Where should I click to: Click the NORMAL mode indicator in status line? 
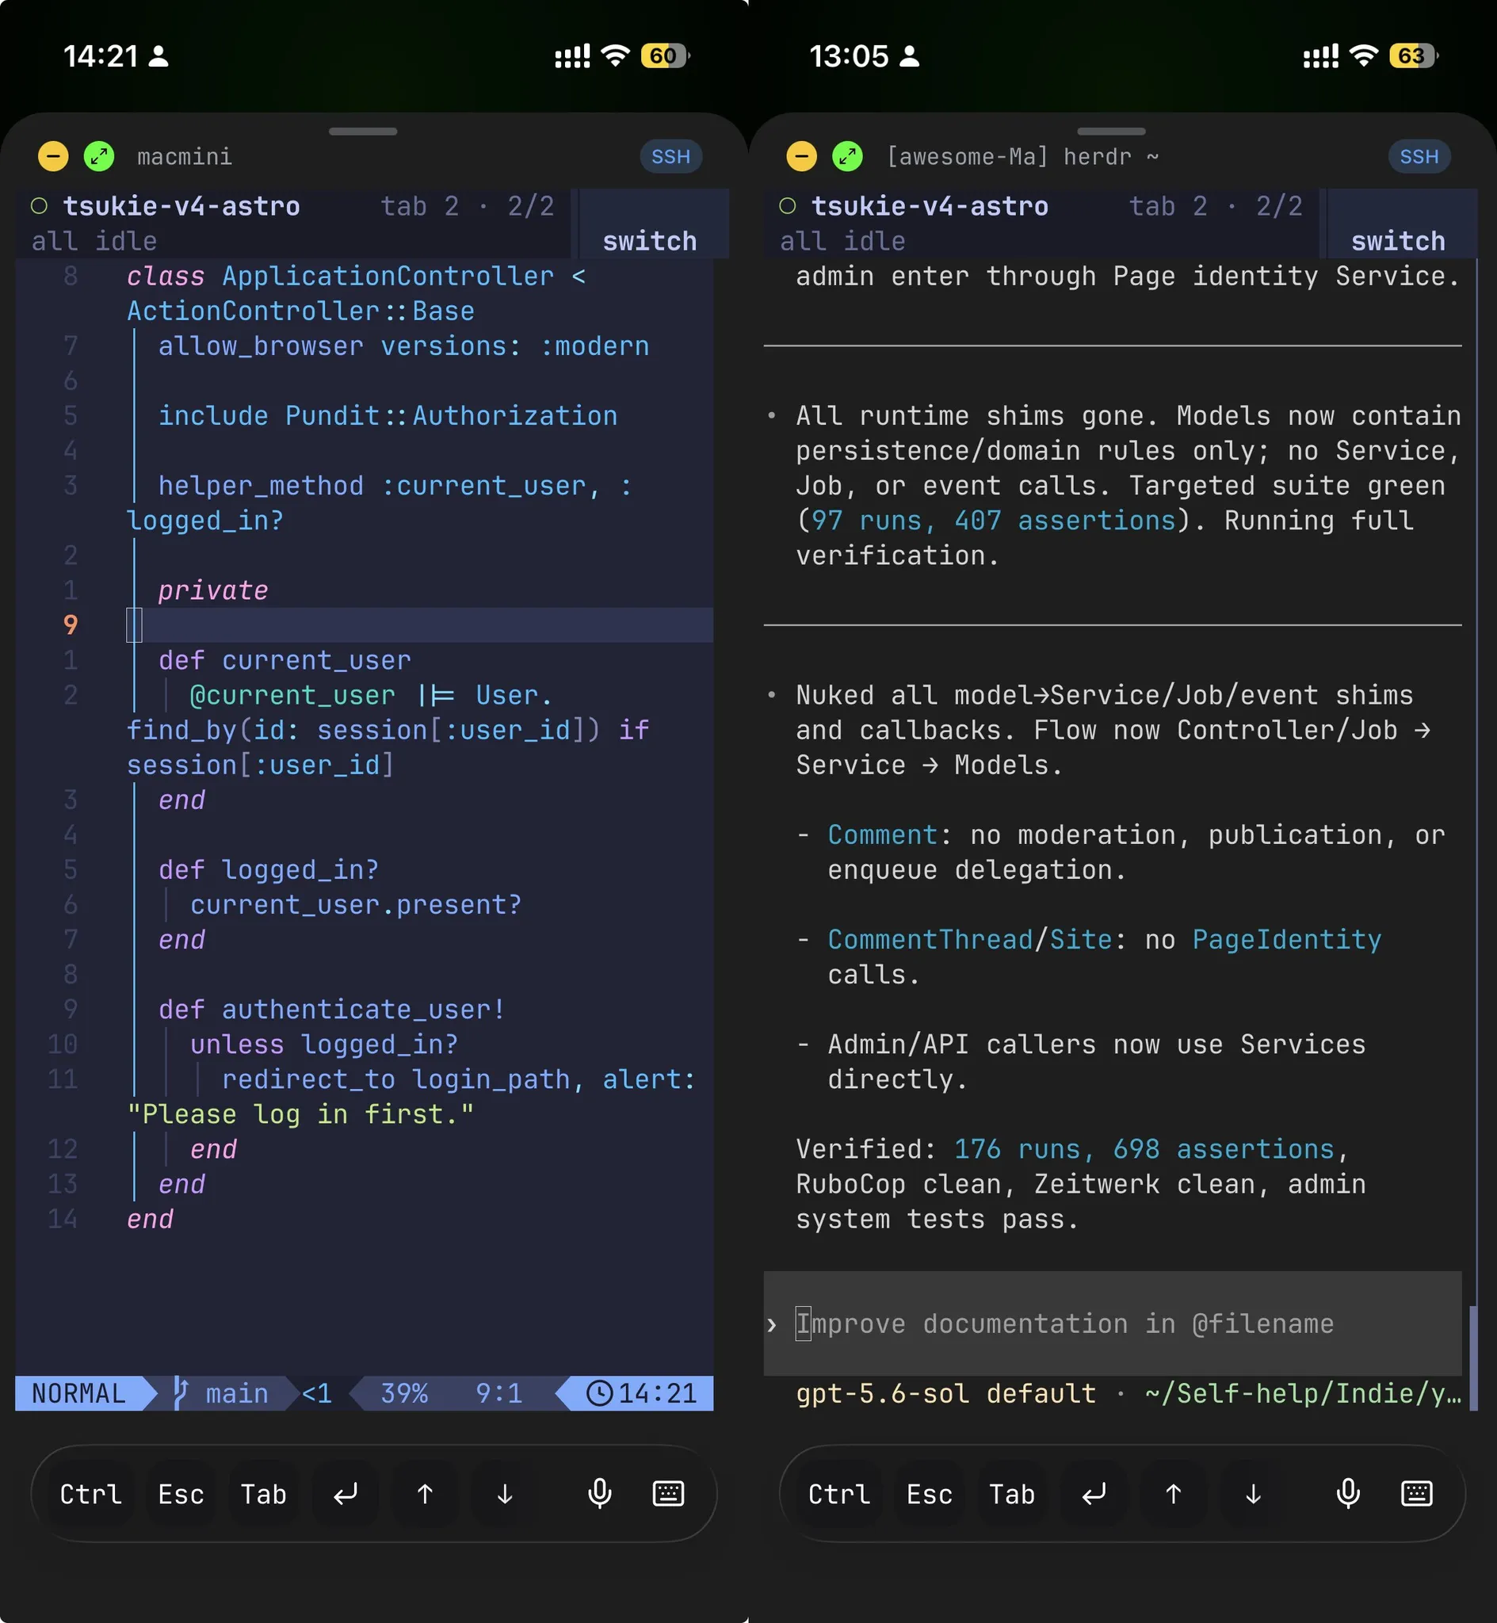pos(78,1393)
